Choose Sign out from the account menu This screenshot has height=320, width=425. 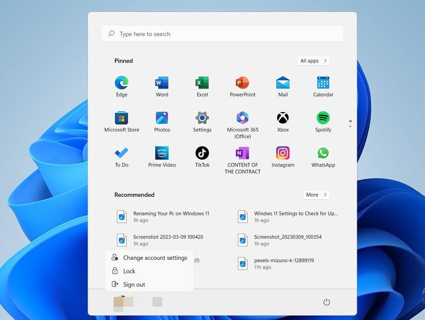pos(134,284)
